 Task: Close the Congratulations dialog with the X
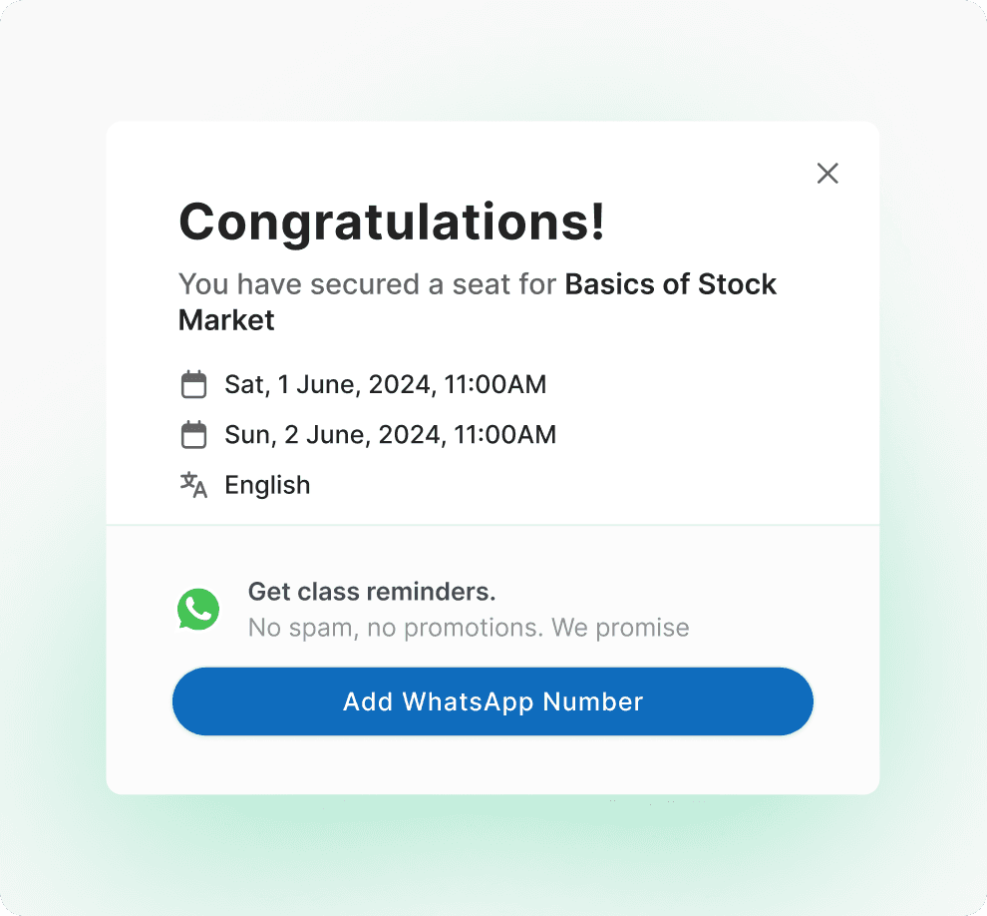(827, 174)
